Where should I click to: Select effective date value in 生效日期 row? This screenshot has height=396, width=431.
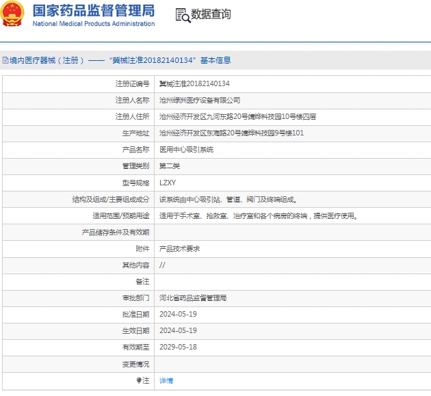pos(178,330)
